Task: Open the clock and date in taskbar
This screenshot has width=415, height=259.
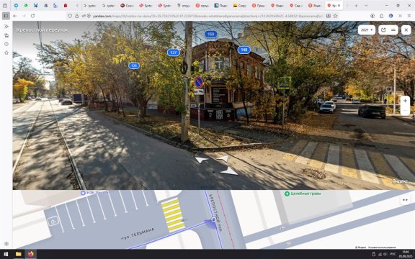Action: [x=406, y=254]
